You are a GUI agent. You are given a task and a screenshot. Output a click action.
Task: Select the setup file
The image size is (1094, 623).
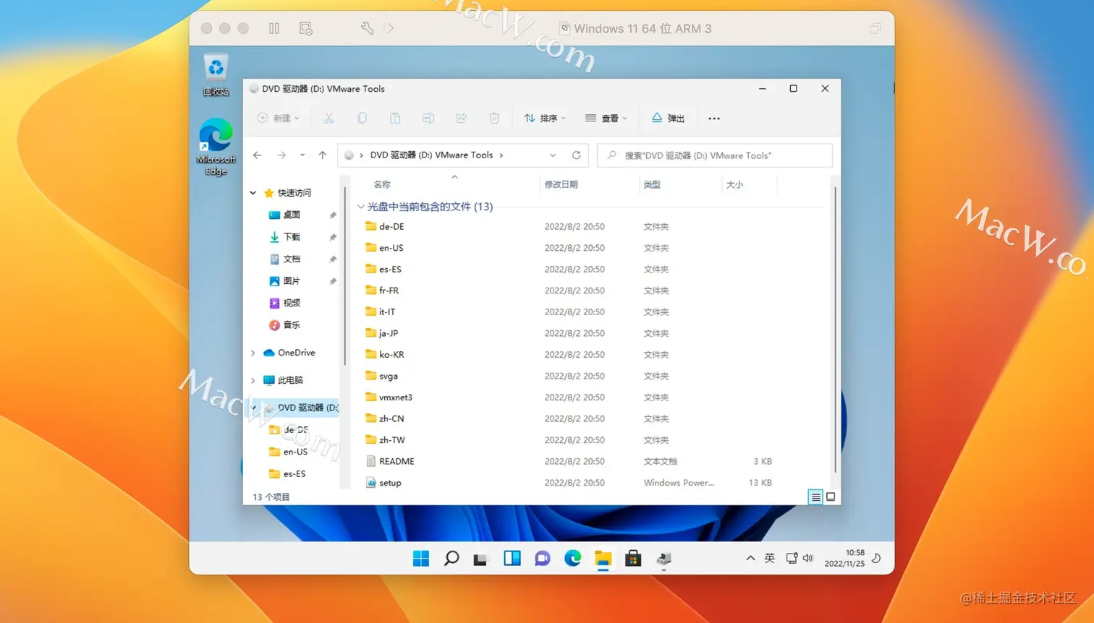390,483
